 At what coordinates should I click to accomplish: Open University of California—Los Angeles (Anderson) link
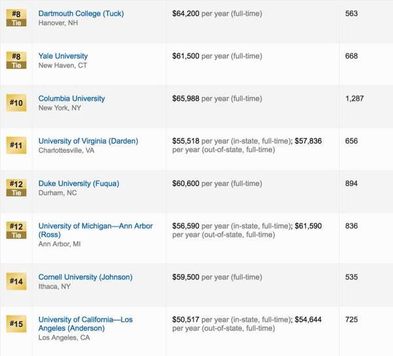point(85,320)
